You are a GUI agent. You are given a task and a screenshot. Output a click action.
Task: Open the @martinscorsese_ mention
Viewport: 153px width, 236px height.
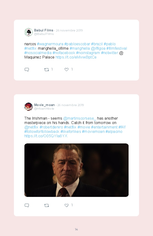coord(79,118)
